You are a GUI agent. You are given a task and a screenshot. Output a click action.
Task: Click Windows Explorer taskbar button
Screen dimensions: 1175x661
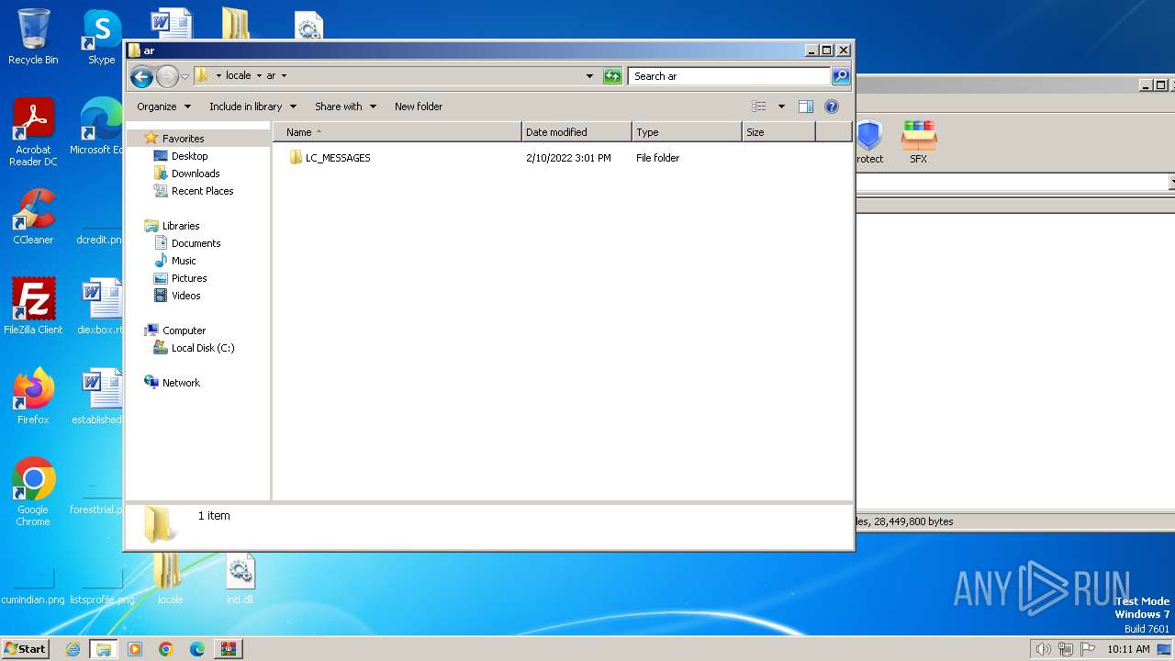pos(104,649)
